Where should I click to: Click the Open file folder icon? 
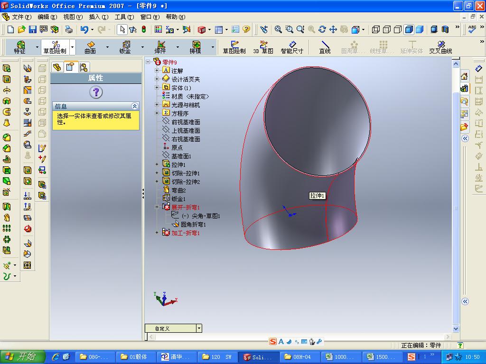[21, 29]
